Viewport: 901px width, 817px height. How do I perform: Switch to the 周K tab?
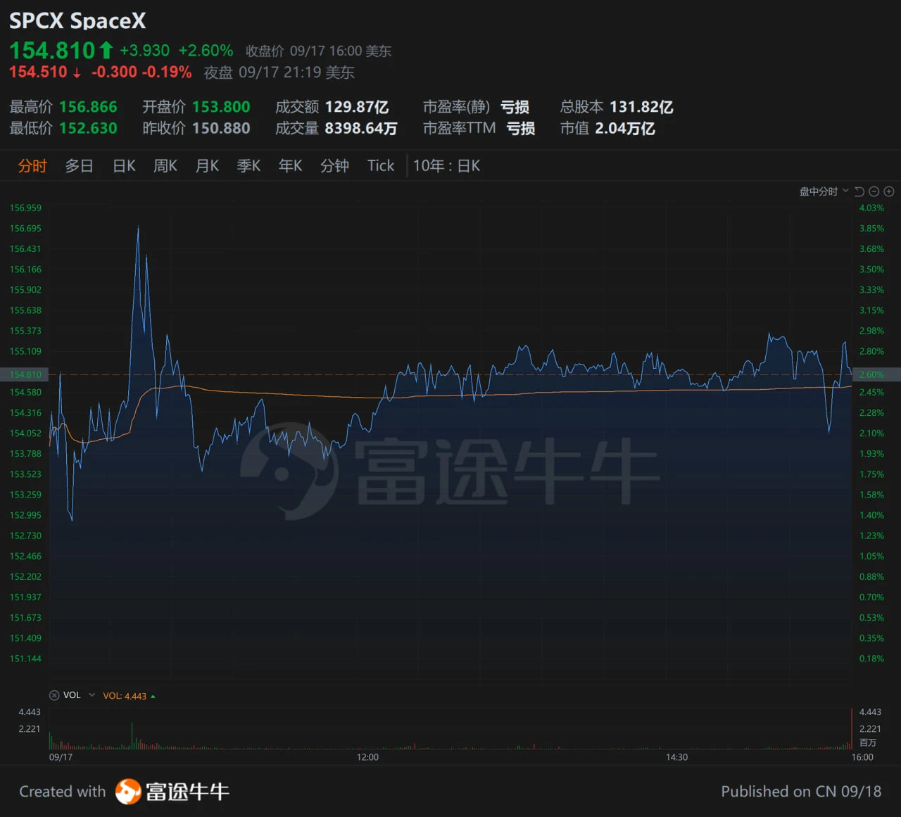[165, 166]
